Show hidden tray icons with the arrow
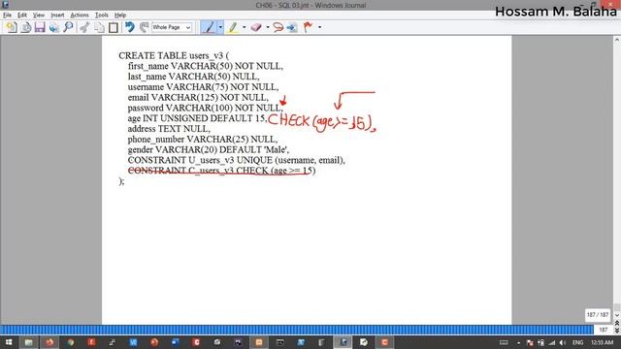621x349 pixels. (x=518, y=342)
